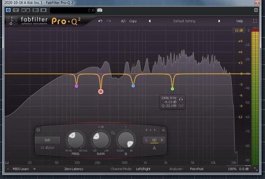The height and width of the screenshot is (179, 265).
Task: Select the purple EQ band node
Action: coord(76,86)
